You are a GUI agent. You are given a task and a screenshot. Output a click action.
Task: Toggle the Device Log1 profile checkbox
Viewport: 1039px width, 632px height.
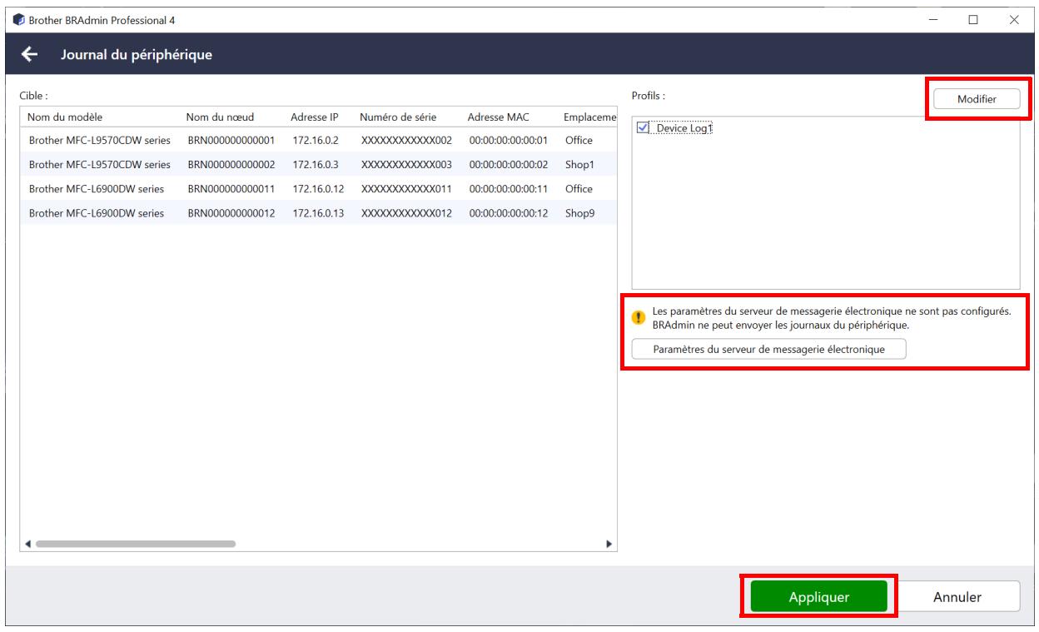642,128
